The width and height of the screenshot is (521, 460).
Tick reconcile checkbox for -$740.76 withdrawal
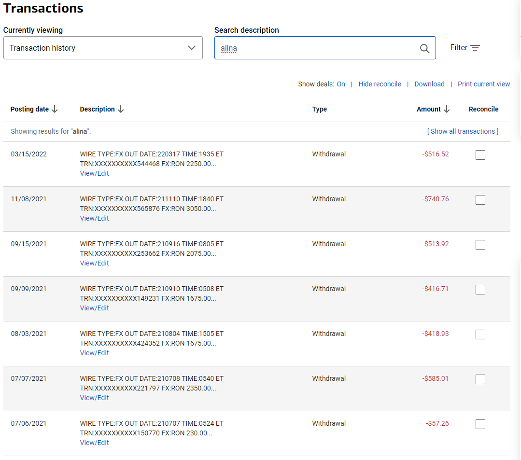[x=480, y=200]
